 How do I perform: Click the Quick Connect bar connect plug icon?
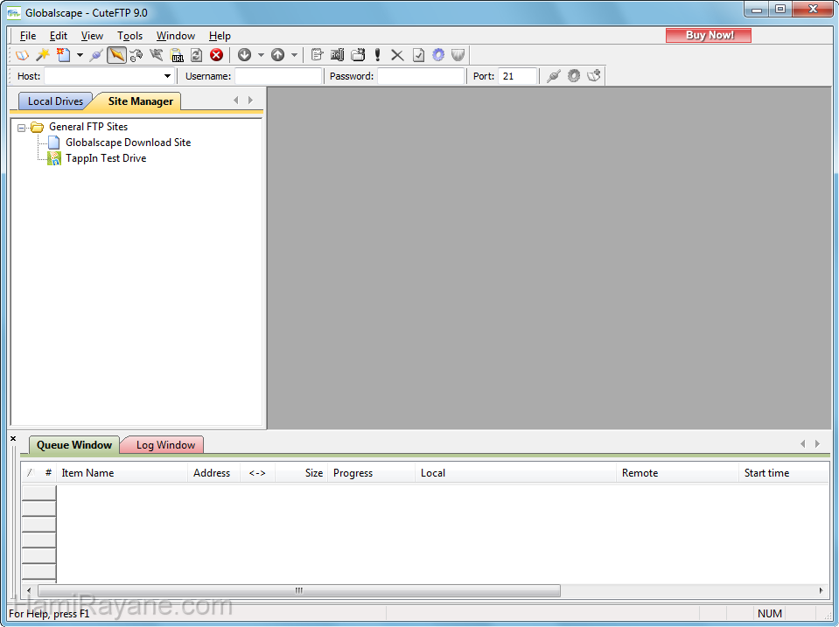pyautogui.click(x=554, y=76)
